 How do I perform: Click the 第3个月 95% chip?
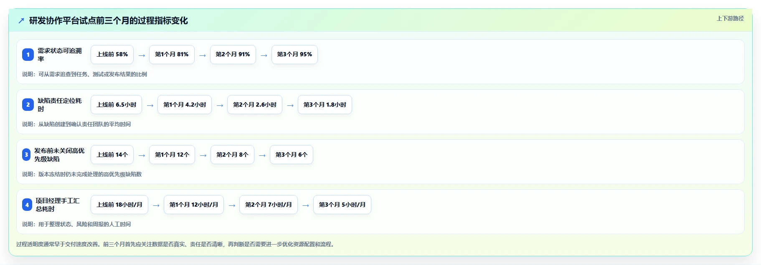(294, 55)
